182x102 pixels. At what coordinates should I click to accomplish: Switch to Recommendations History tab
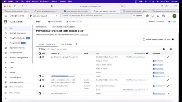(64, 27)
